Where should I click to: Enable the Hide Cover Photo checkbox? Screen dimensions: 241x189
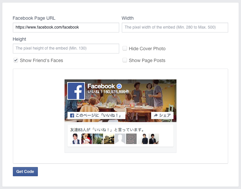[x=125, y=48]
